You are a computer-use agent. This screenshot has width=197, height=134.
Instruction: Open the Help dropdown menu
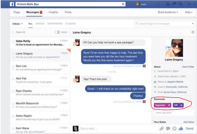coord(188,12)
